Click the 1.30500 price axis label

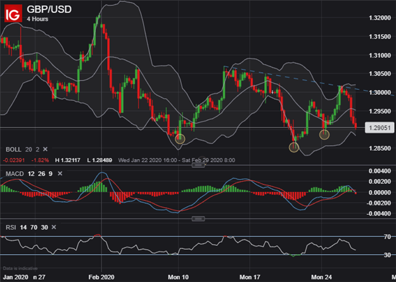click(x=380, y=74)
